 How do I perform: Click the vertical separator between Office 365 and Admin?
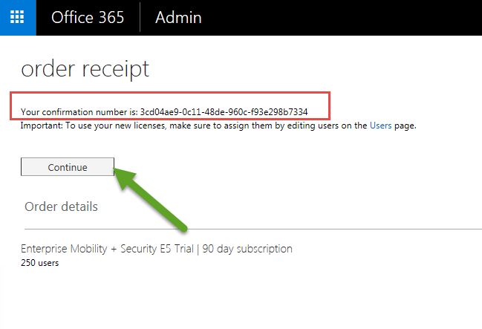click(140, 17)
